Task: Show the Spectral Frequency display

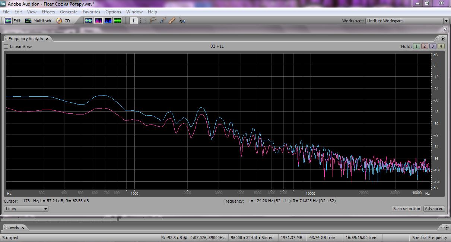Action: click(x=98, y=21)
